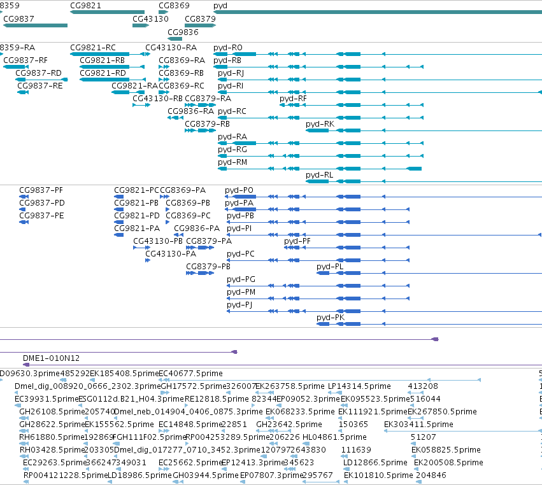Select protein CG8379-PA label
This screenshot has height=485, width=542.
(x=209, y=241)
